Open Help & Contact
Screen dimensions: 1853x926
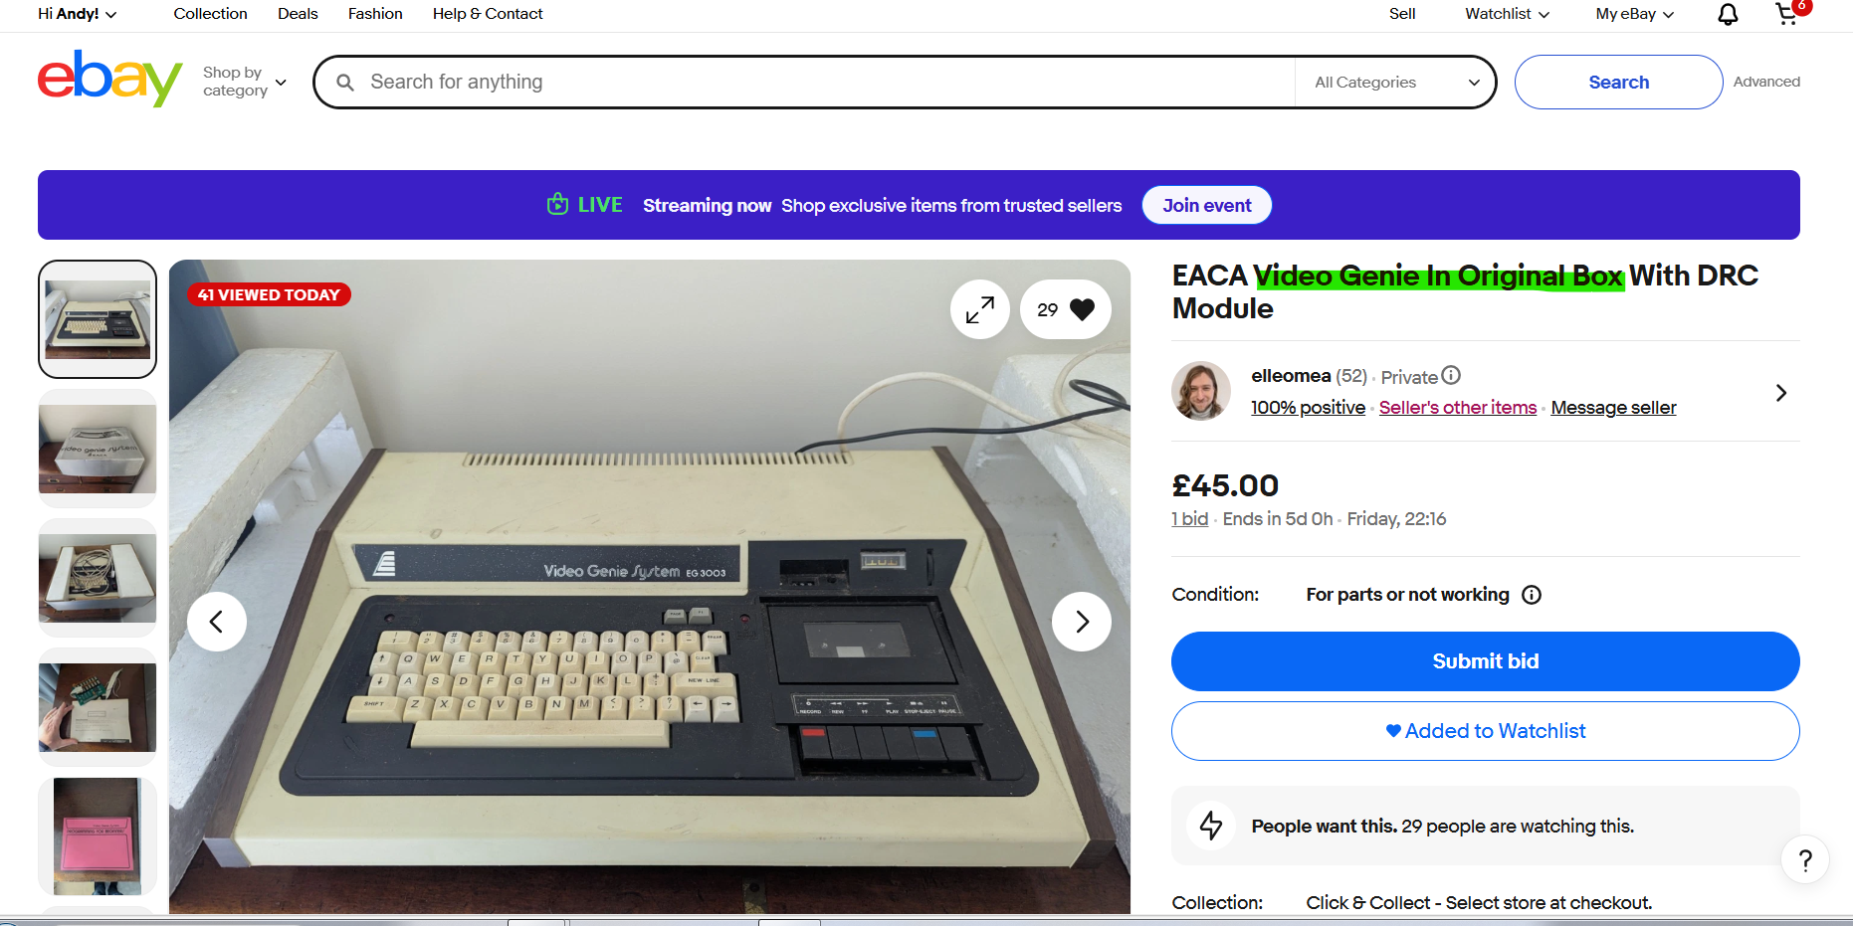tap(488, 14)
